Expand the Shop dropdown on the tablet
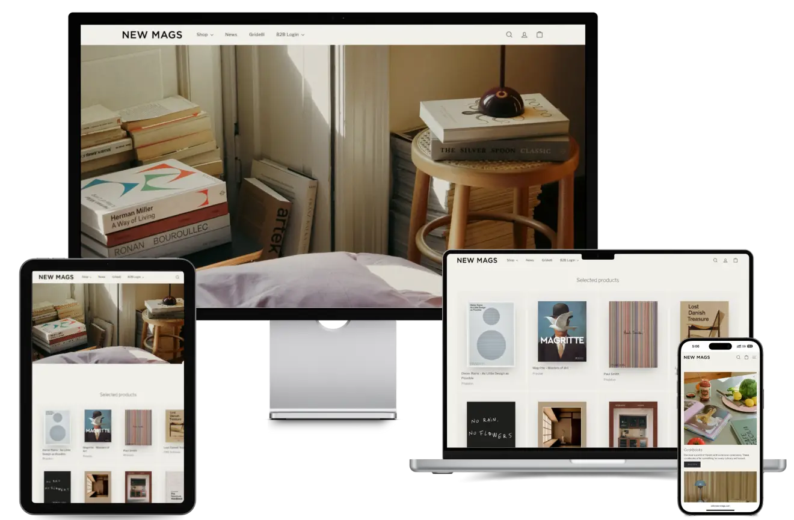Image resolution: width=794 pixels, height=520 pixels. (87, 277)
